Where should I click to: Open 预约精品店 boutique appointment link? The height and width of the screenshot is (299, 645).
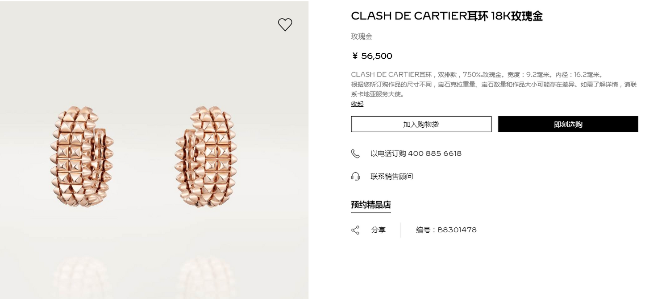pos(371,205)
